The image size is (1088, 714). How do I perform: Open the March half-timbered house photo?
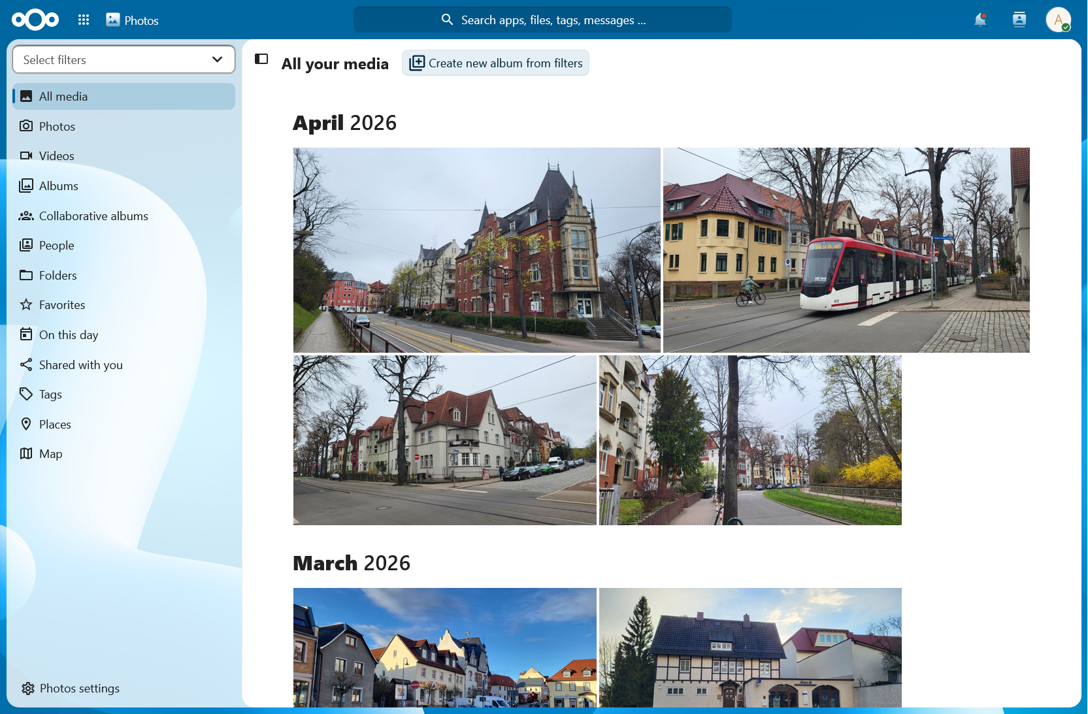750,647
